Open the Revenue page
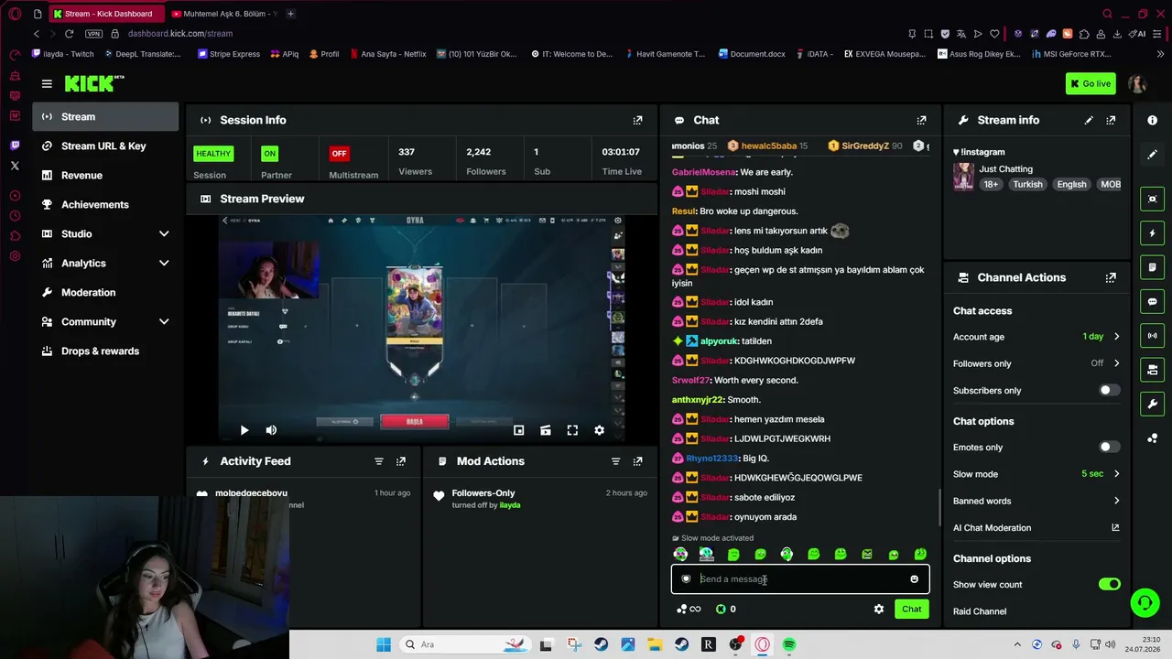The width and height of the screenshot is (1172, 659). [105, 176]
